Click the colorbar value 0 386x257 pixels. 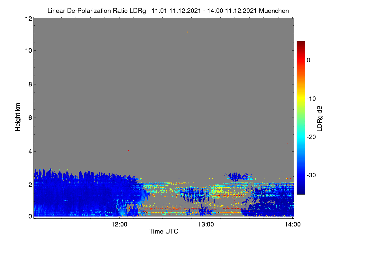(308, 60)
